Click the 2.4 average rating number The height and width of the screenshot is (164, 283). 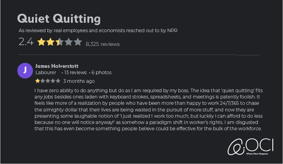(x=26, y=42)
